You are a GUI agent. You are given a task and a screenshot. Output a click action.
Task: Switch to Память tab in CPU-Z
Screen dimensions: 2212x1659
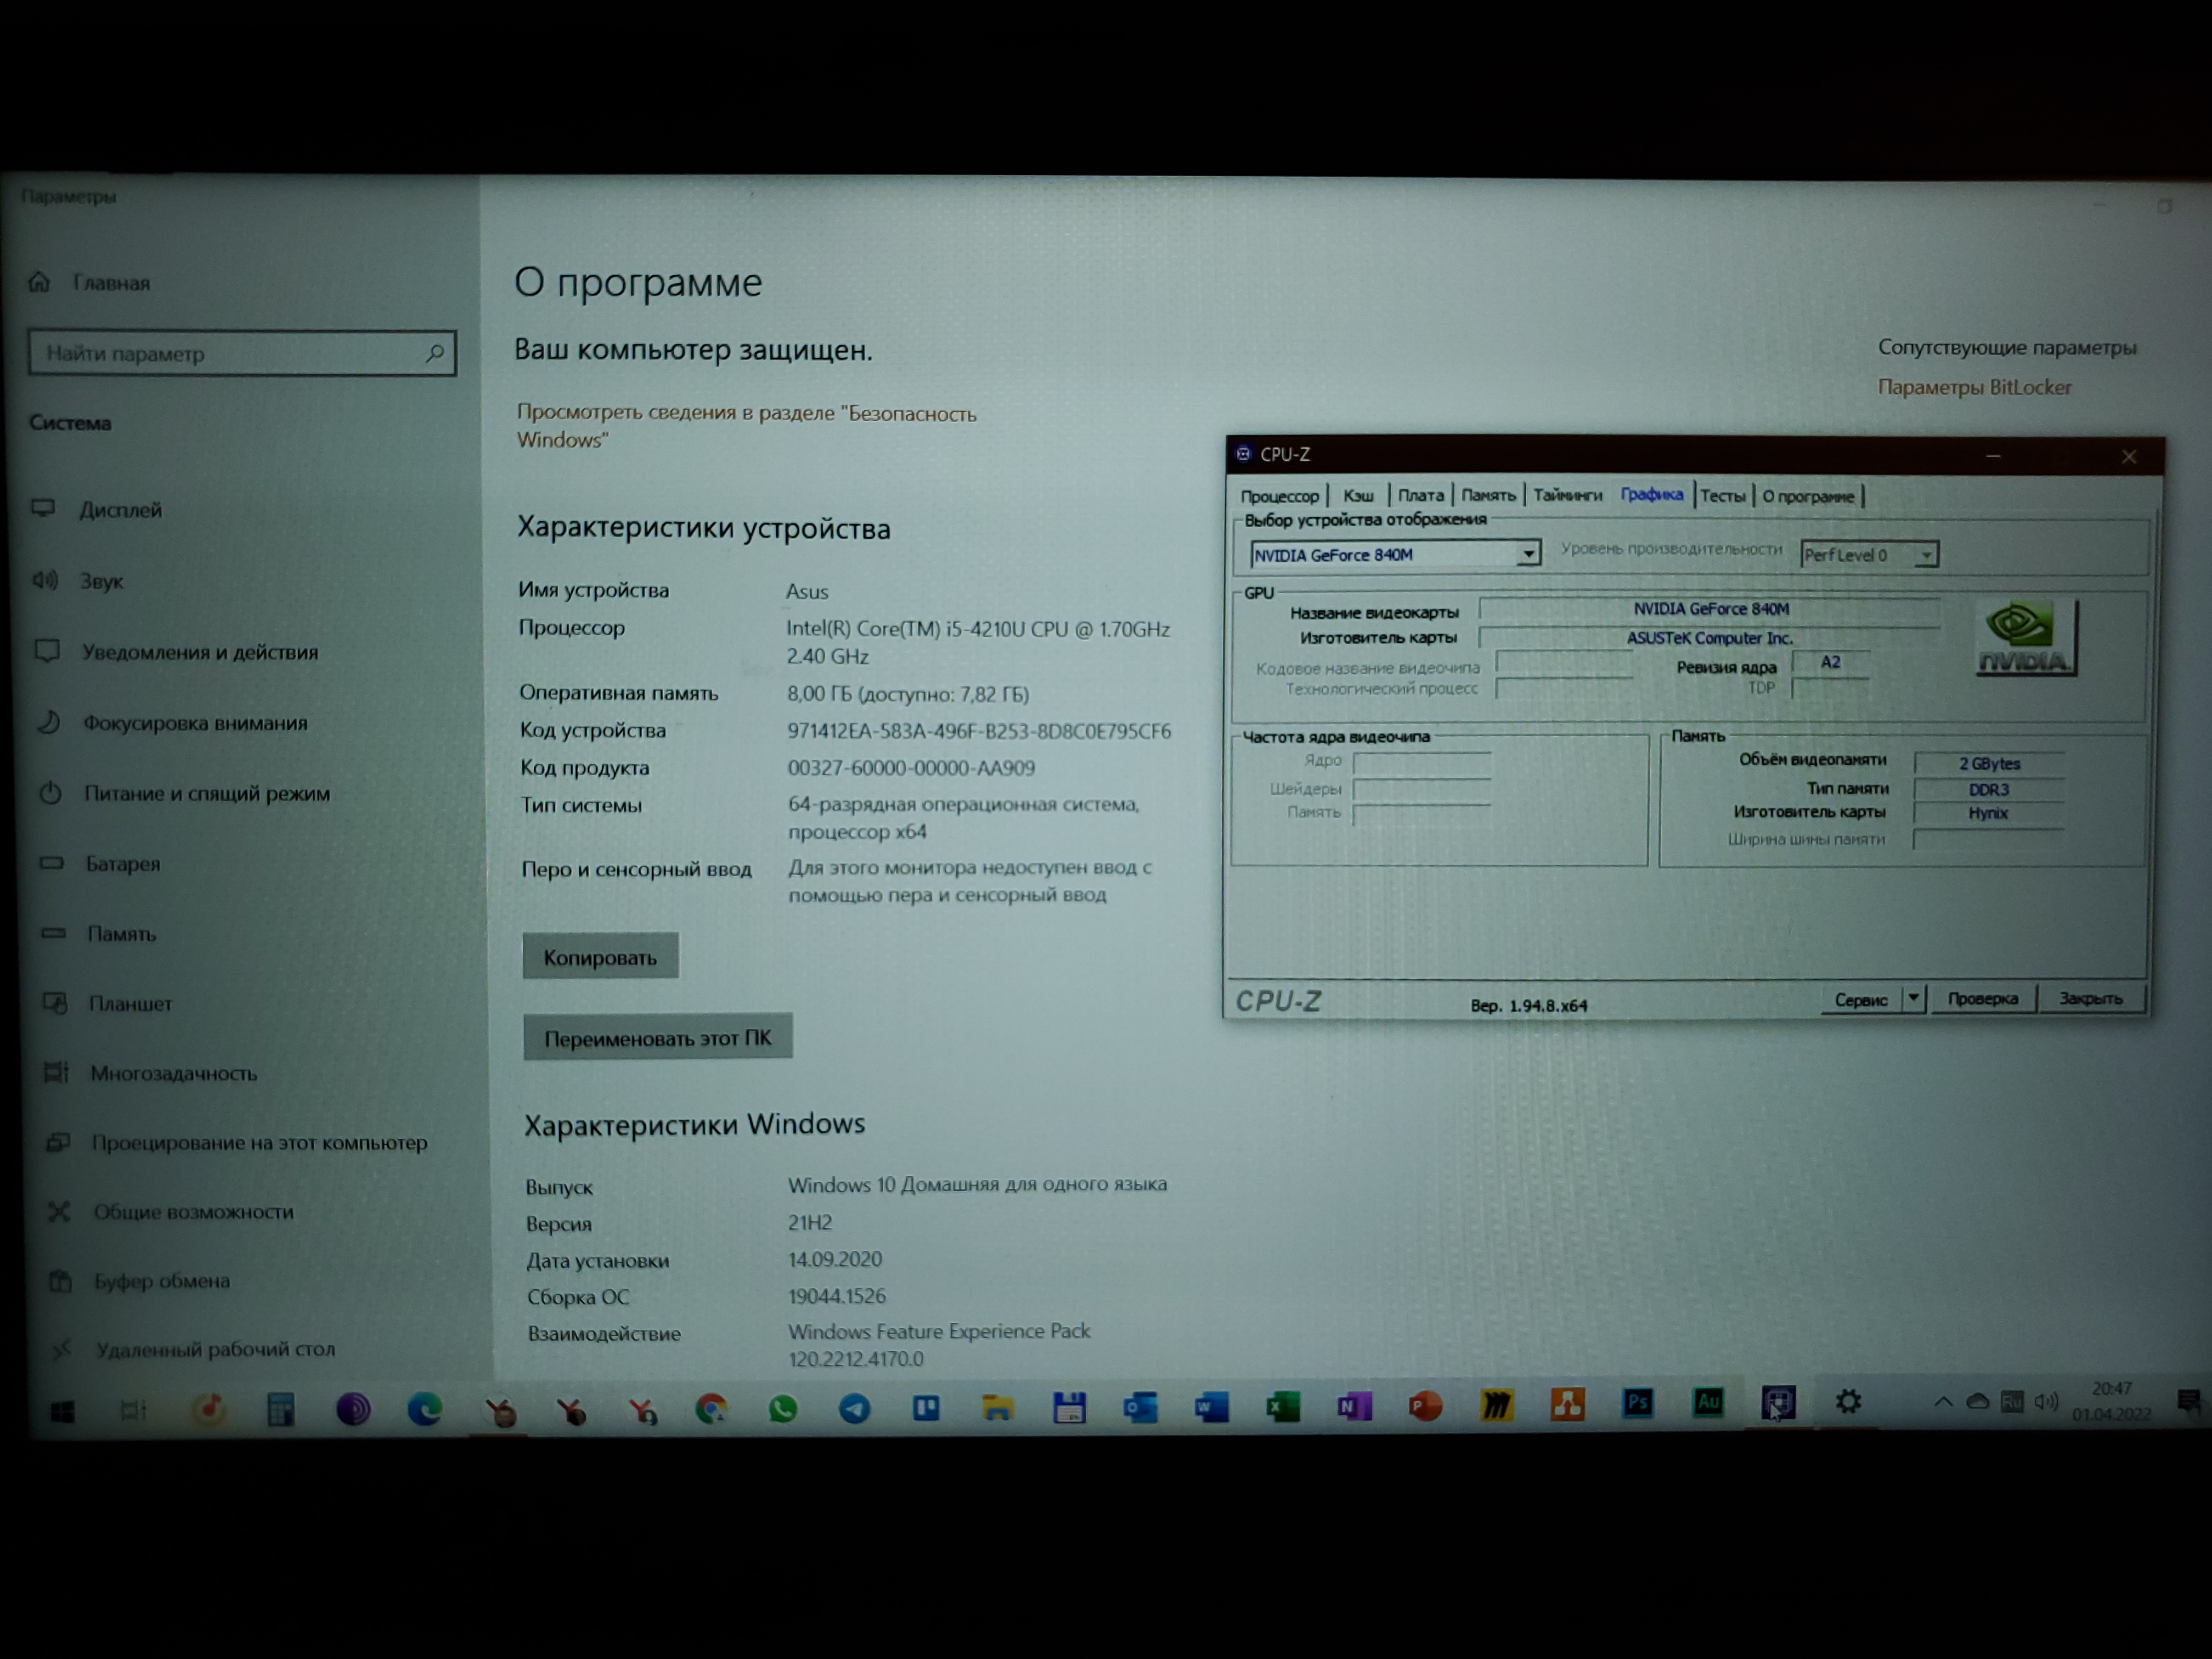pyautogui.click(x=1488, y=495)
